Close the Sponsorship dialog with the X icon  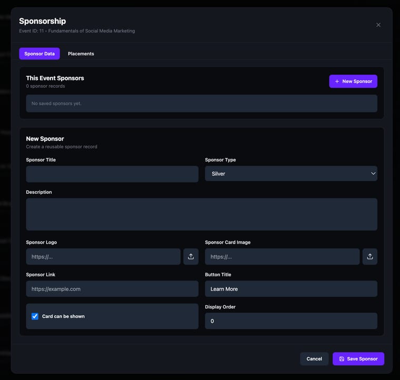coord(378,25)
